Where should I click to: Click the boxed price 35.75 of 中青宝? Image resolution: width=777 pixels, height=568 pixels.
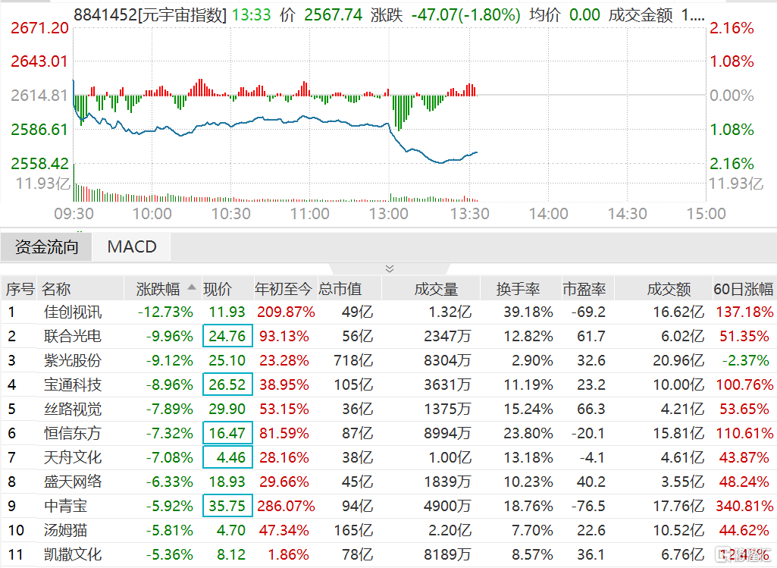click(x=227, y=506)
